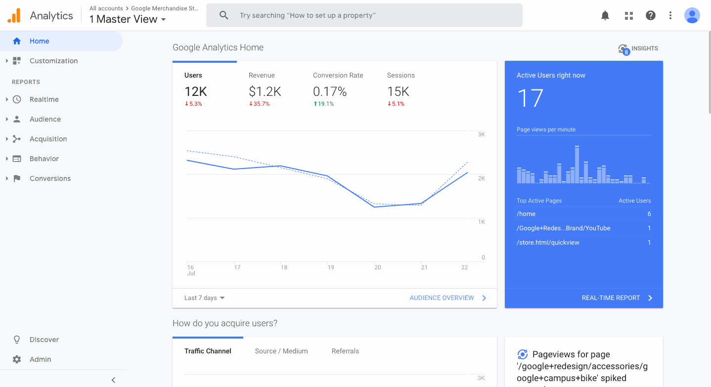Screen dimensions: 711x387
Task: Select the Sessions metric tab
Action: [400, 89]
